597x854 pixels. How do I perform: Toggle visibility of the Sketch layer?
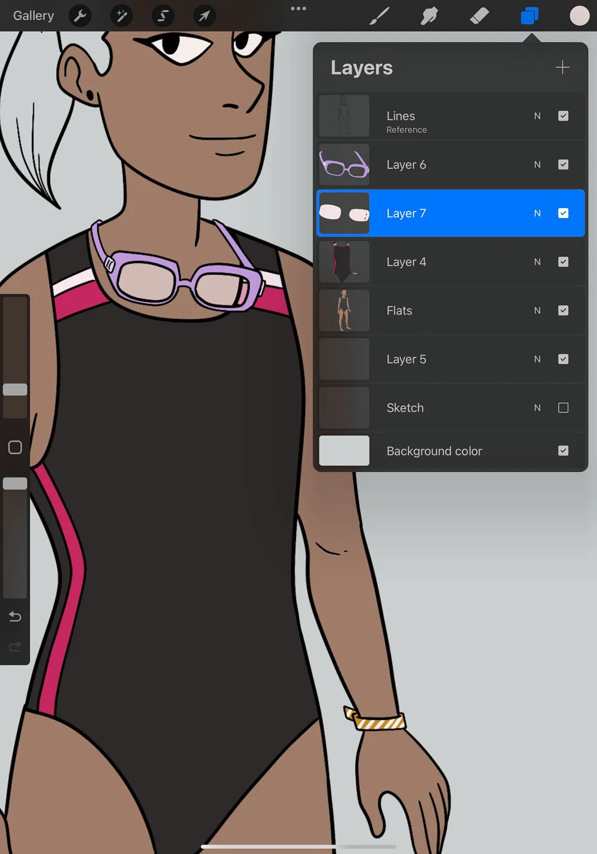563,408
